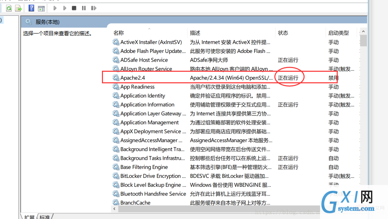Click the 服务(本地) header icon
Viewport: 388px width, 219px height.
[x=29, y=22]
